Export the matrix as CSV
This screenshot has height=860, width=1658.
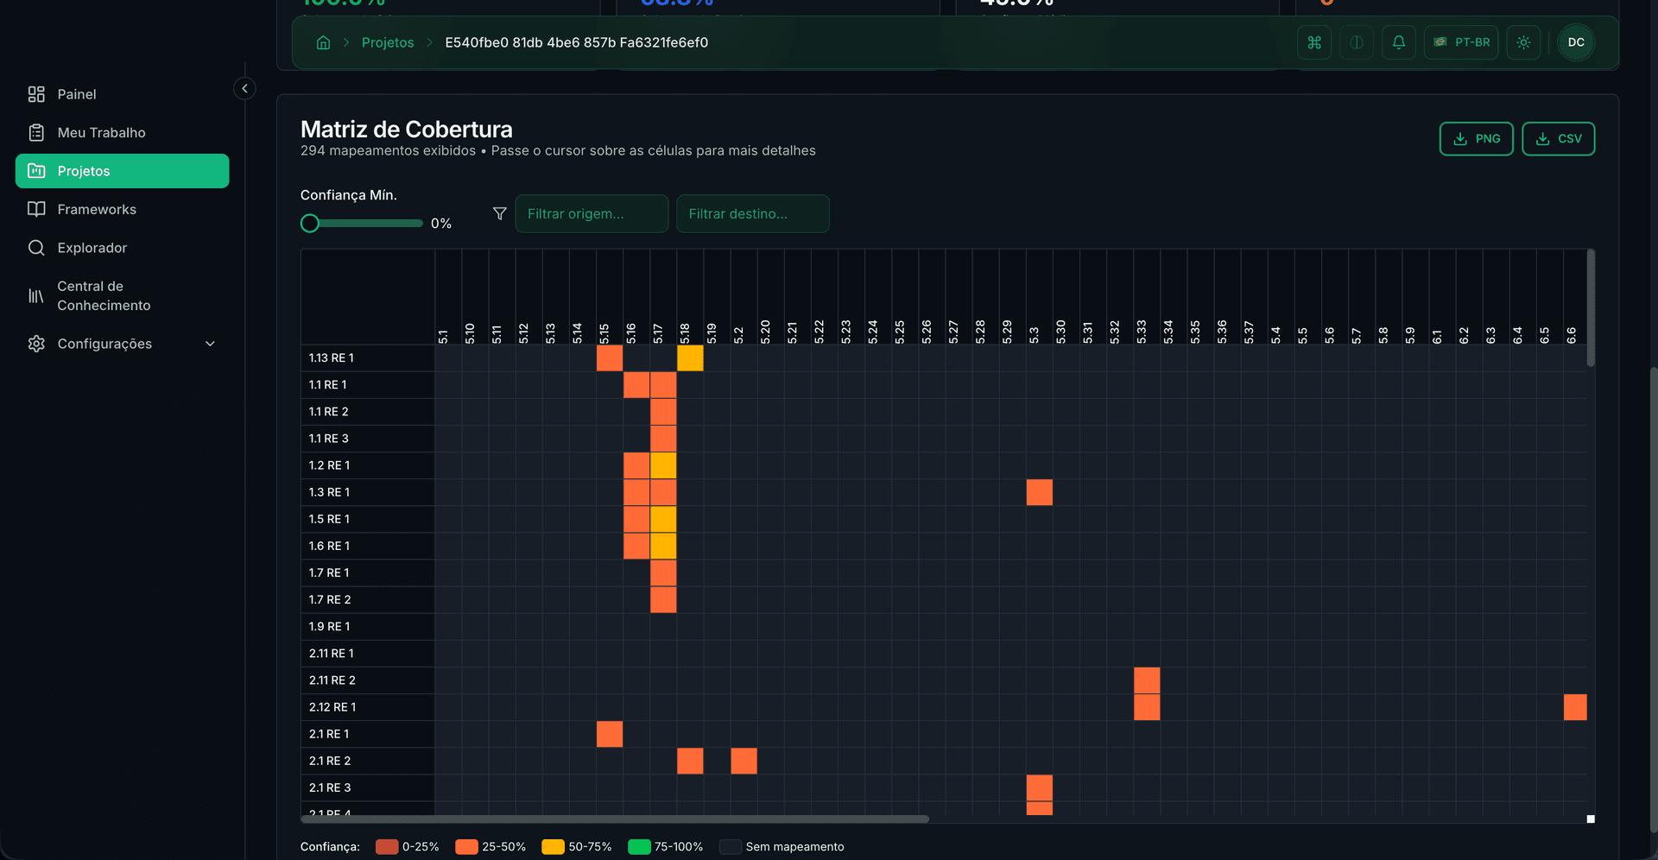coord(1558,138)
